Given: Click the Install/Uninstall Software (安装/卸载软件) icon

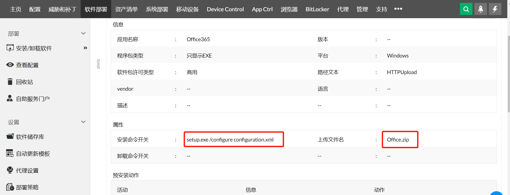Looking at the screenshot, I should coord(10,48).
